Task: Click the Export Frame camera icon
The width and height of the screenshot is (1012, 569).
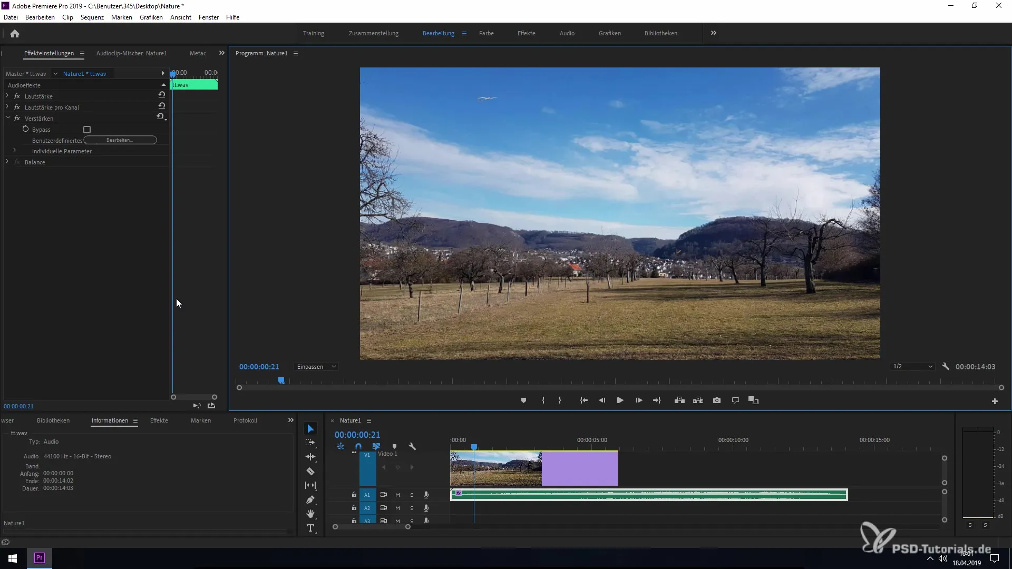Action: pyautogui.click(x=717, y=400)
